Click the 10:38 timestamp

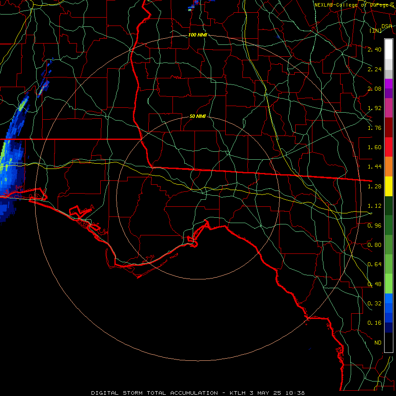[x=295, y=393]
